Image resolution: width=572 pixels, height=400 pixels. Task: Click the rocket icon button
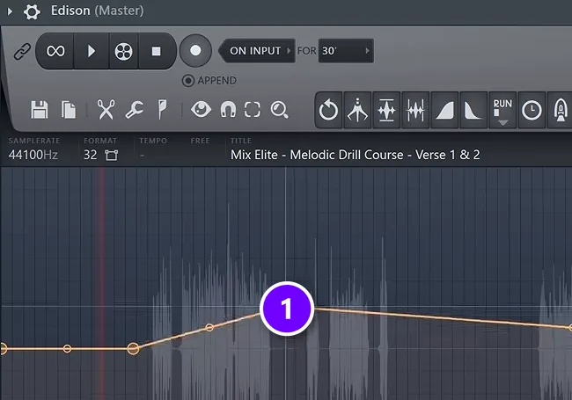(560, 111)
